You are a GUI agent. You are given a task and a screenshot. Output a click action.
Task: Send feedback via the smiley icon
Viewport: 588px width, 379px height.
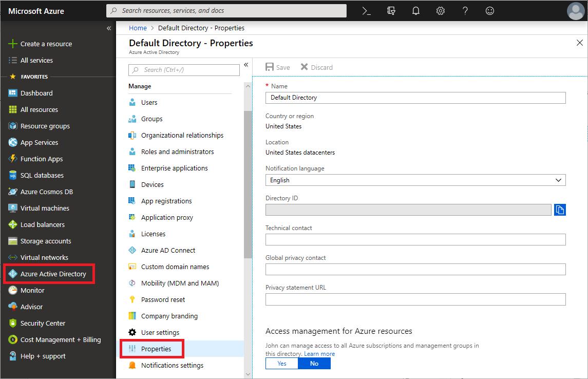(490, 11)
